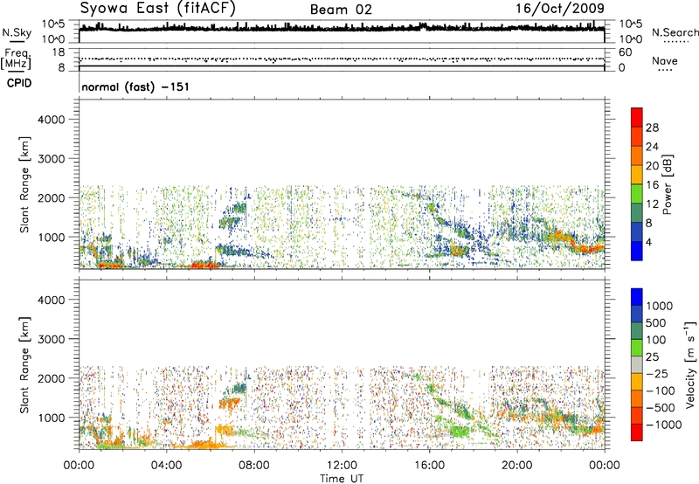
Task: Click the 'Syowa East (fitACF)' plot title
Action: point(158,9)
